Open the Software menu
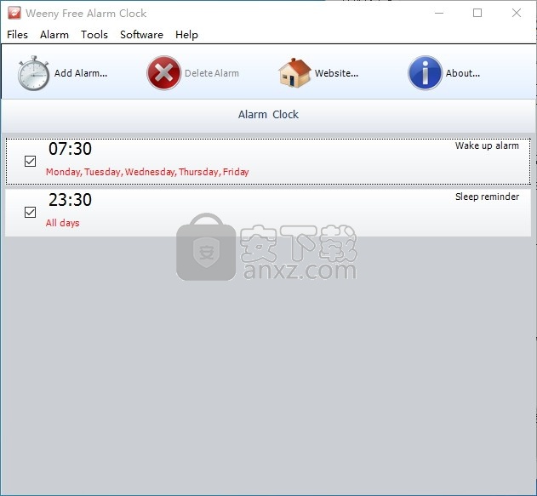 [141, 35]
